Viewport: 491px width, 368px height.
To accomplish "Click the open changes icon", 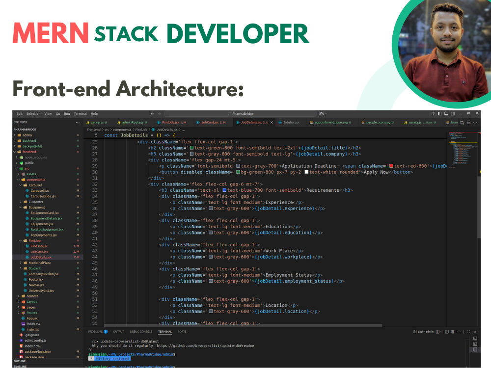I will pyautogui.click(x=462, y=122).
